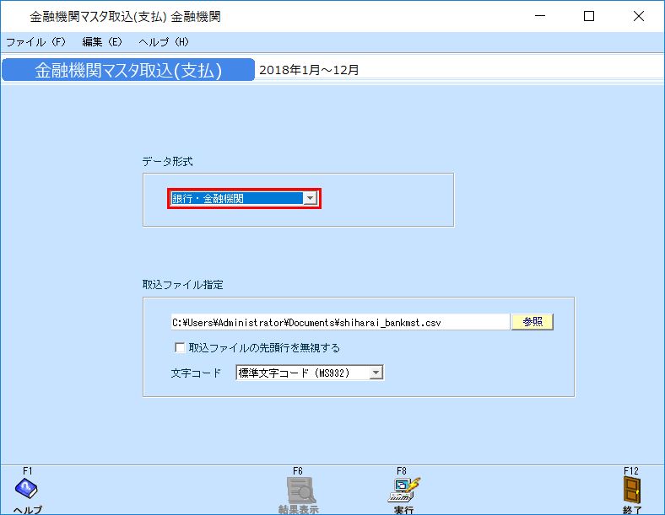Click the 参照 browse button
Image resolution: width=665 pixels, height=515 pixels.
(533, 322)
